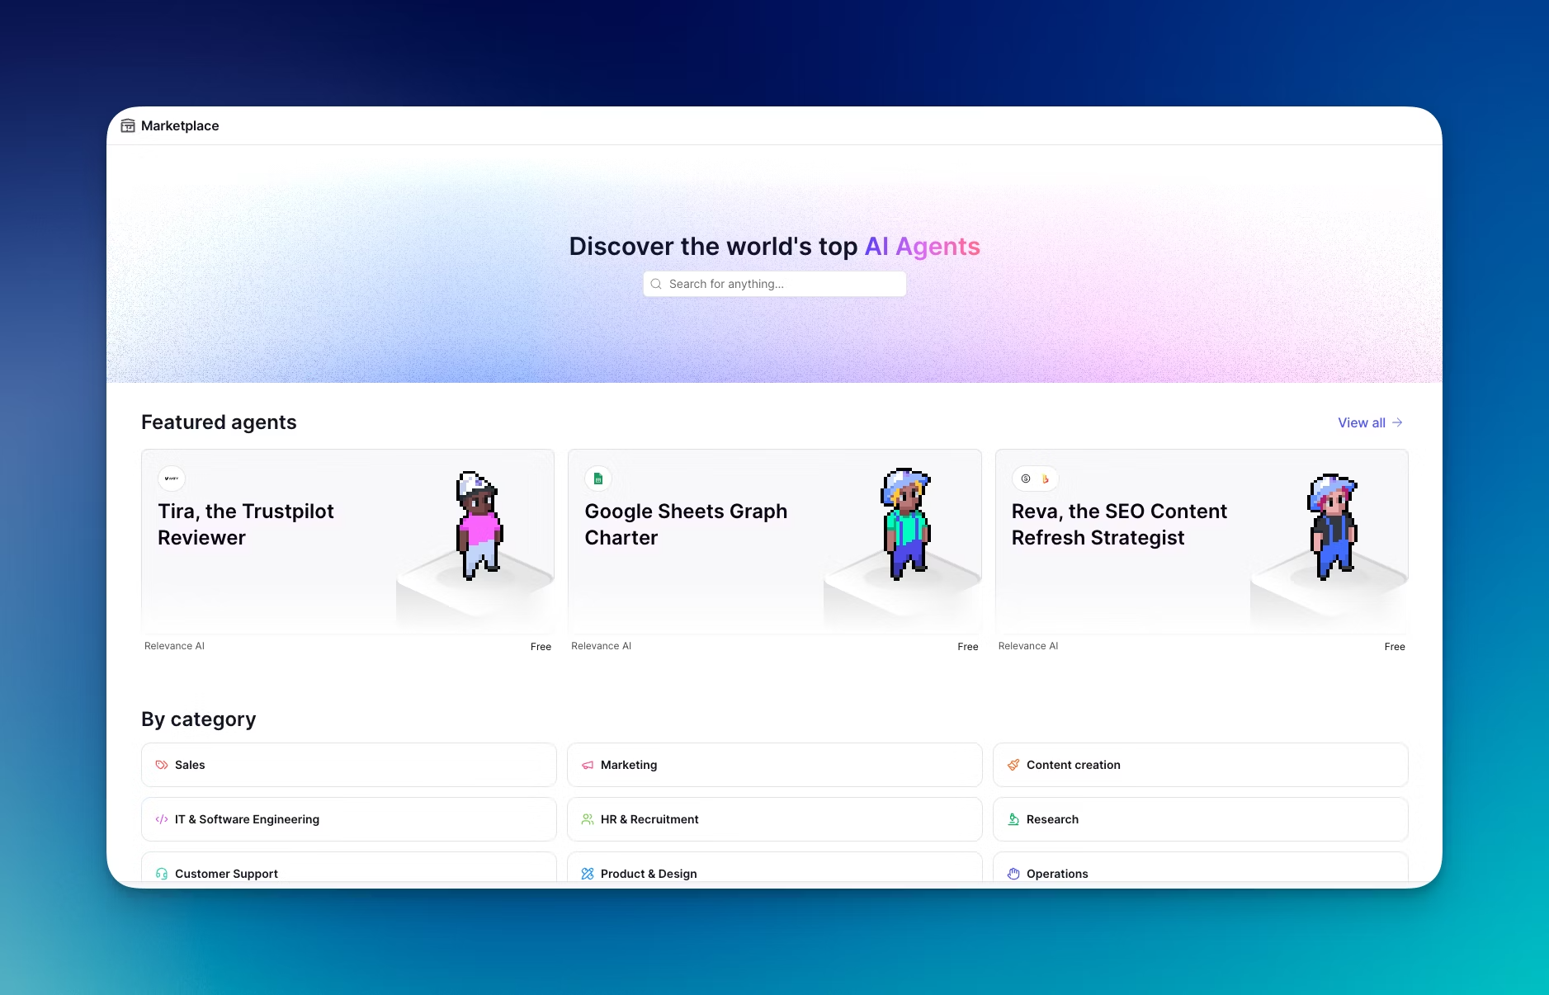This screenshot has height=995, width=1549.
Task: Open the View all featured agents link
Action: tap(1367, 422)
